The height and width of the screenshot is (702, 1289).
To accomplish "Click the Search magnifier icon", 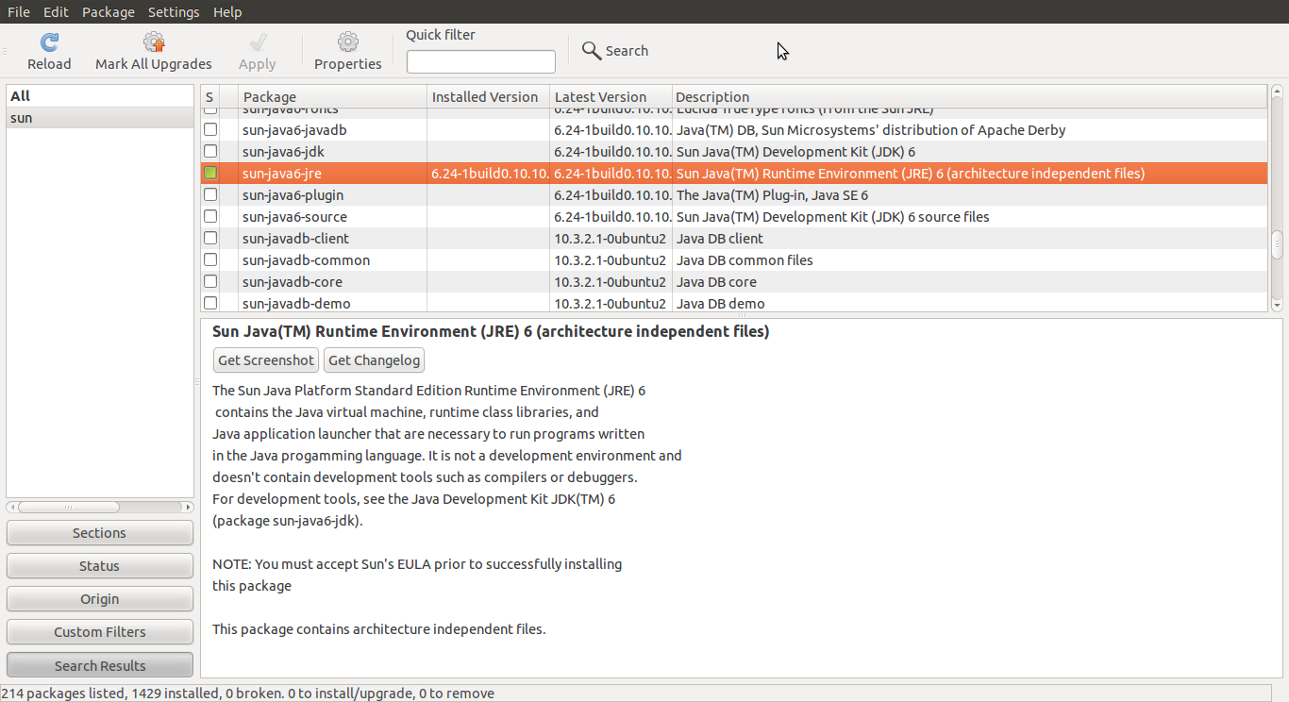I will (592, 51).
